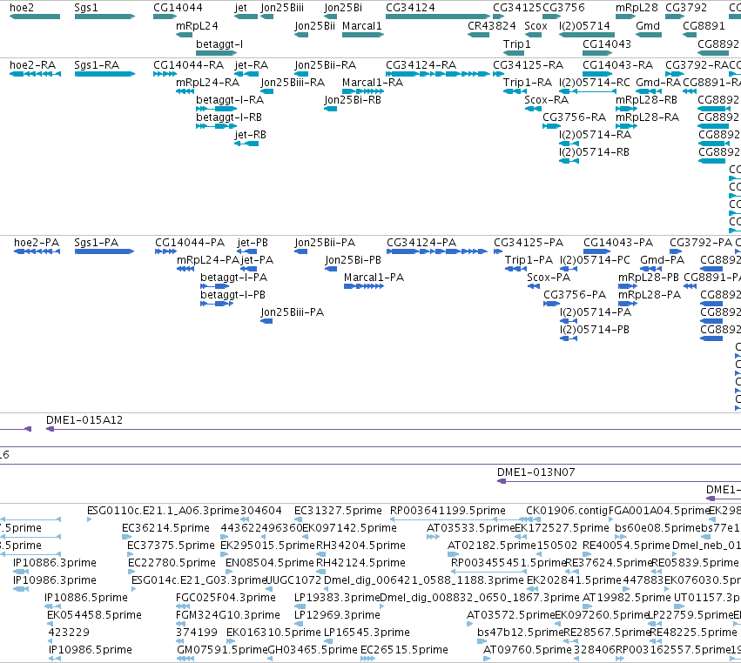Screen dimensions: 741x663
Task: Click the DME1-013N07 BAC label
Action: [x=536, y=472]
